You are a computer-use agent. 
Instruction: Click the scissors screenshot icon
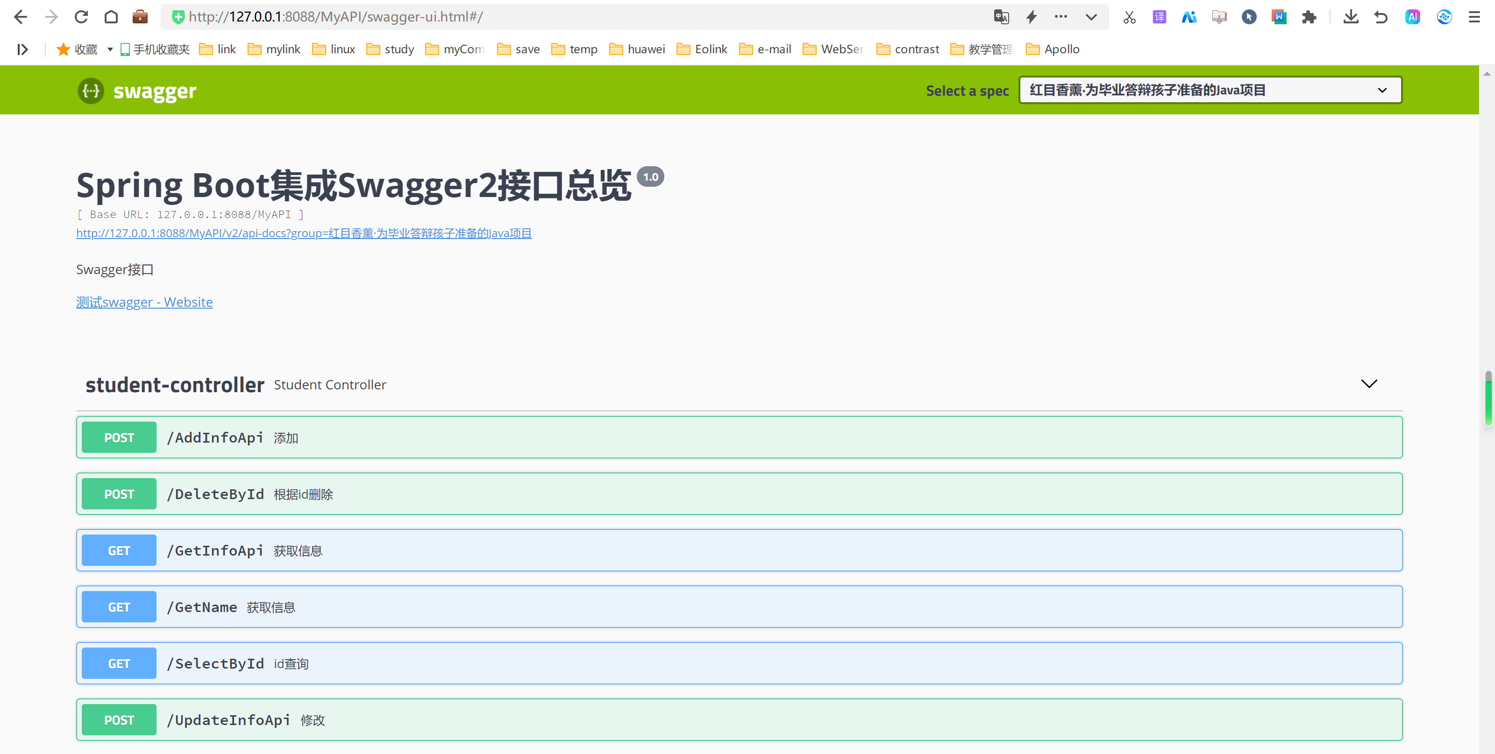1129,17
